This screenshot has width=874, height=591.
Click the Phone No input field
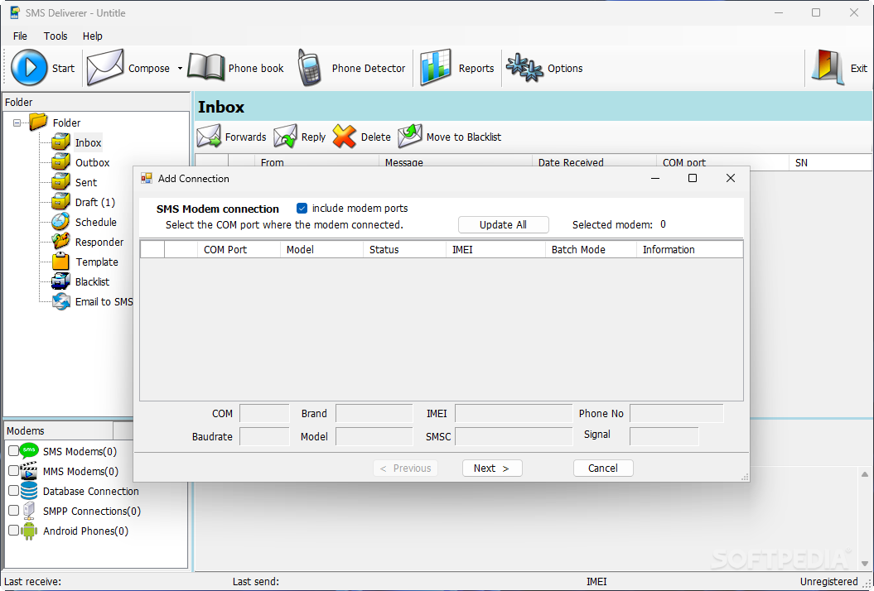(677, 413)
